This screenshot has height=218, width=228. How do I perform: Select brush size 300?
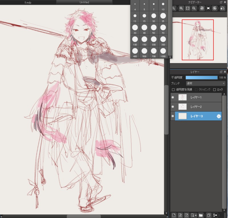[x=163, y=41]
